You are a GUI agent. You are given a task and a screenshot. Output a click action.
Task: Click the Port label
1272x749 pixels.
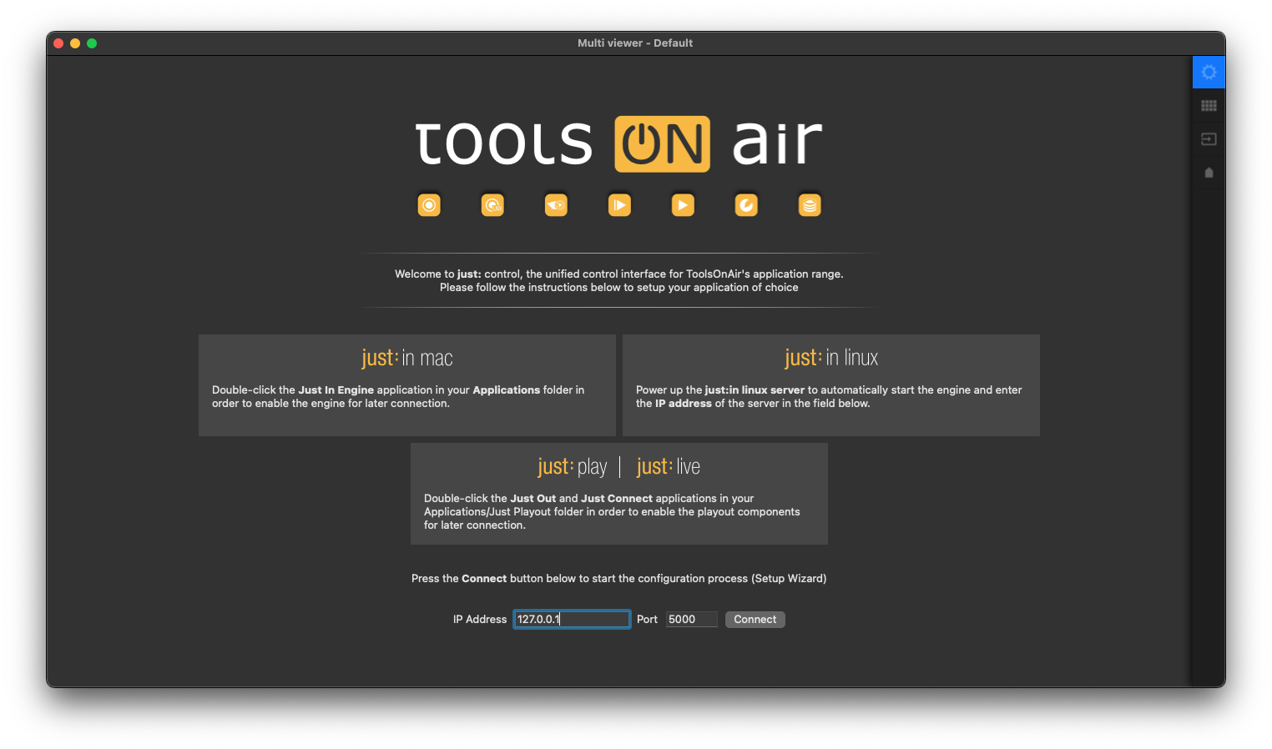(647, 619)
